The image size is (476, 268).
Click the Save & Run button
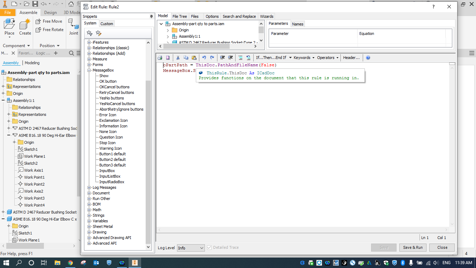413,247
